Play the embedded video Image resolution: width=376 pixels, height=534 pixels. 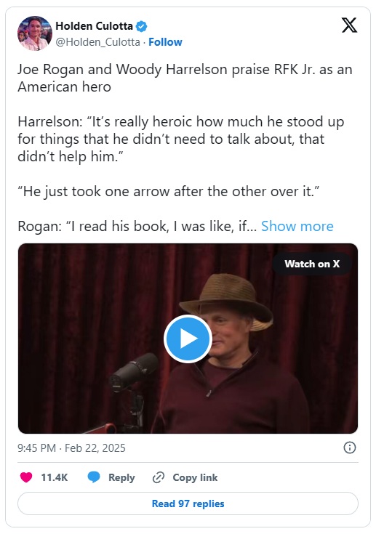[188, 339]
